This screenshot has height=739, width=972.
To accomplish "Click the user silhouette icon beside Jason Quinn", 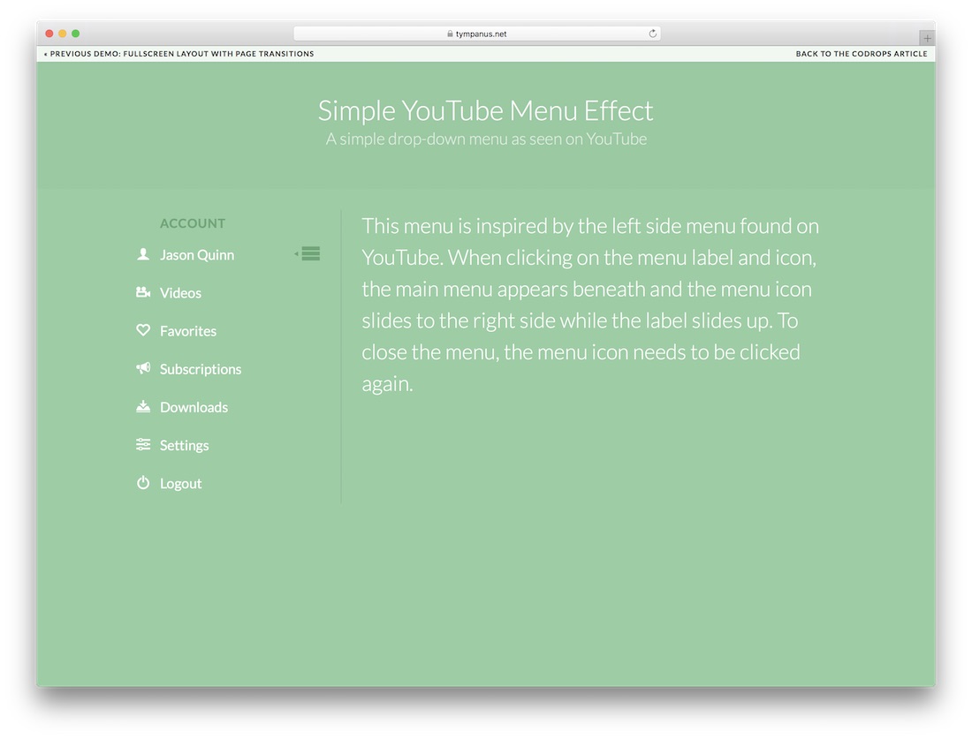I will 143,254.
